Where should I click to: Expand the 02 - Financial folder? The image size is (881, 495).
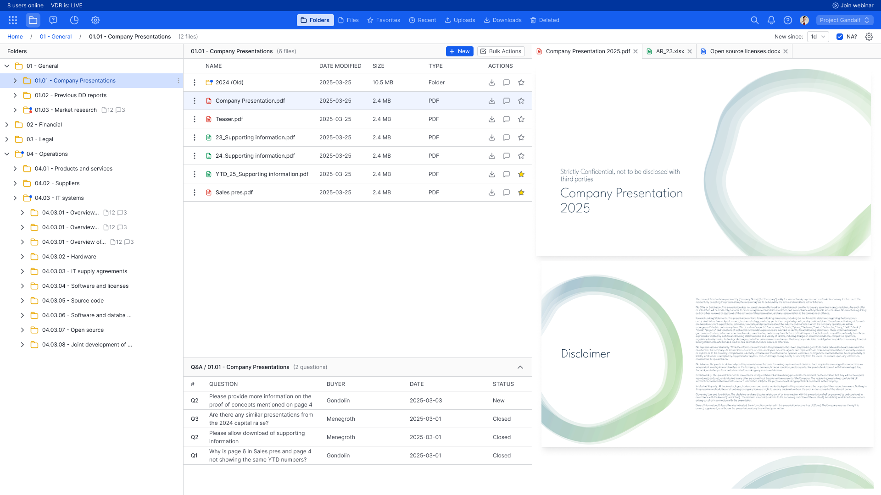[7, 125]
